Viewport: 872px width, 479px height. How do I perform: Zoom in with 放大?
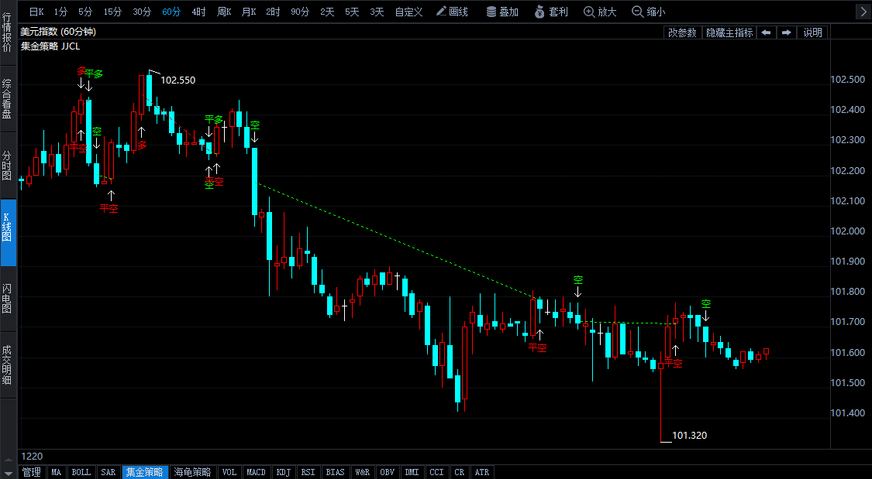[x=600, y=12]
